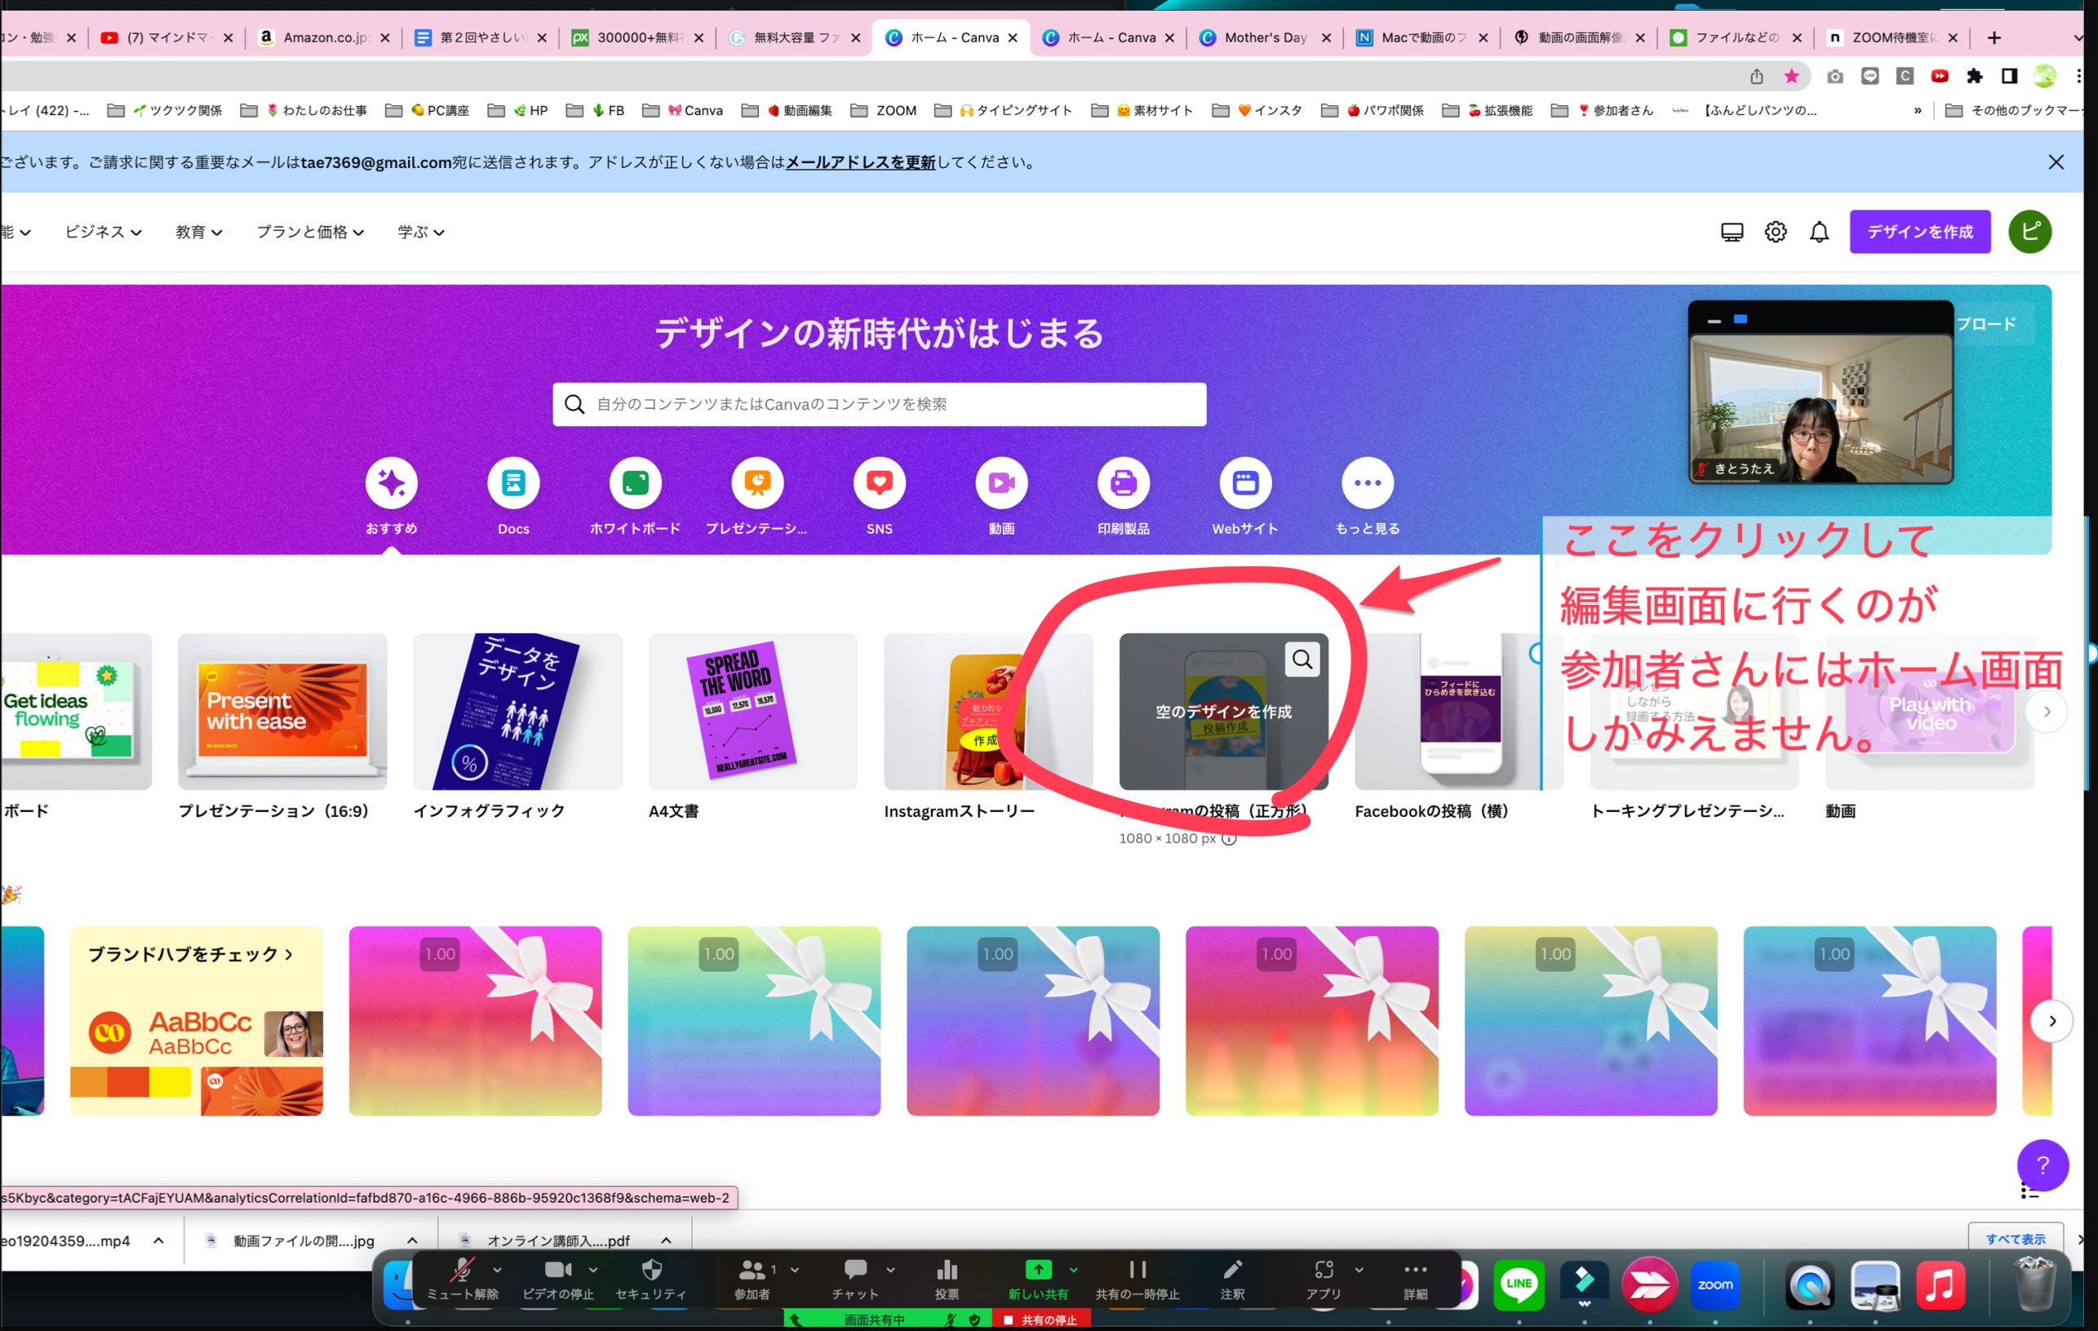Open a new browser tab
2098x1331 pixels.
pyautogui.click(x=1994, y=38)
